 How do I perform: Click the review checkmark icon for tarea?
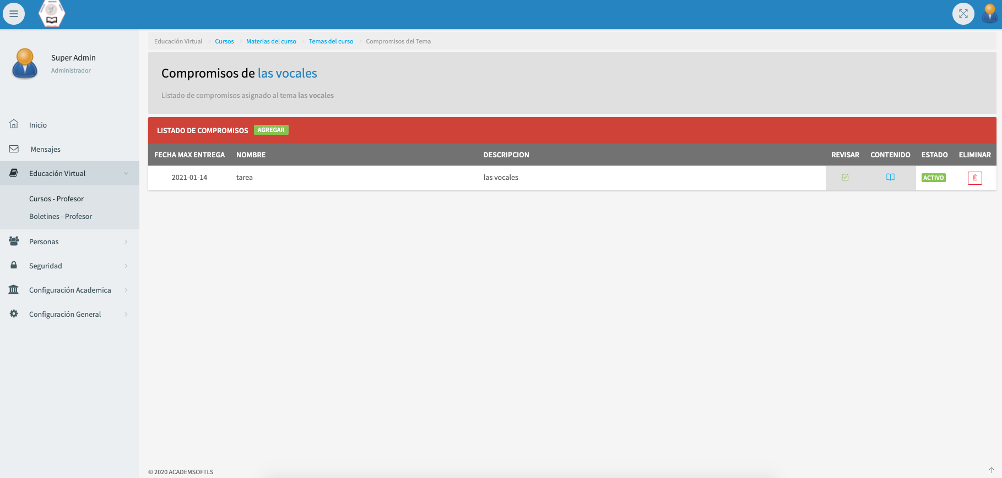click(845, 177)
